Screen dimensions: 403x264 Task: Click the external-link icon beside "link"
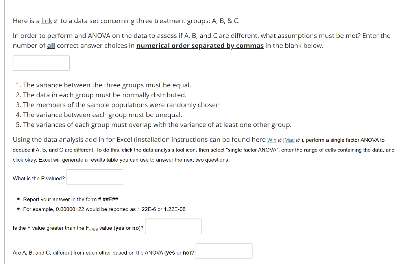tap(56, 21)
